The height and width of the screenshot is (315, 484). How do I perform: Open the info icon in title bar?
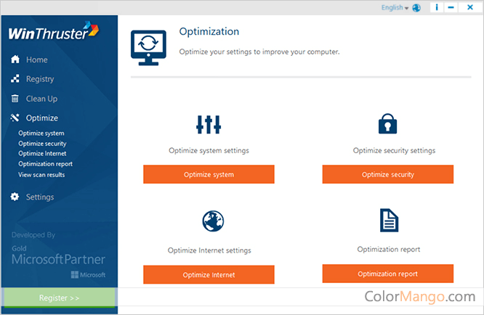click(436, 8)
